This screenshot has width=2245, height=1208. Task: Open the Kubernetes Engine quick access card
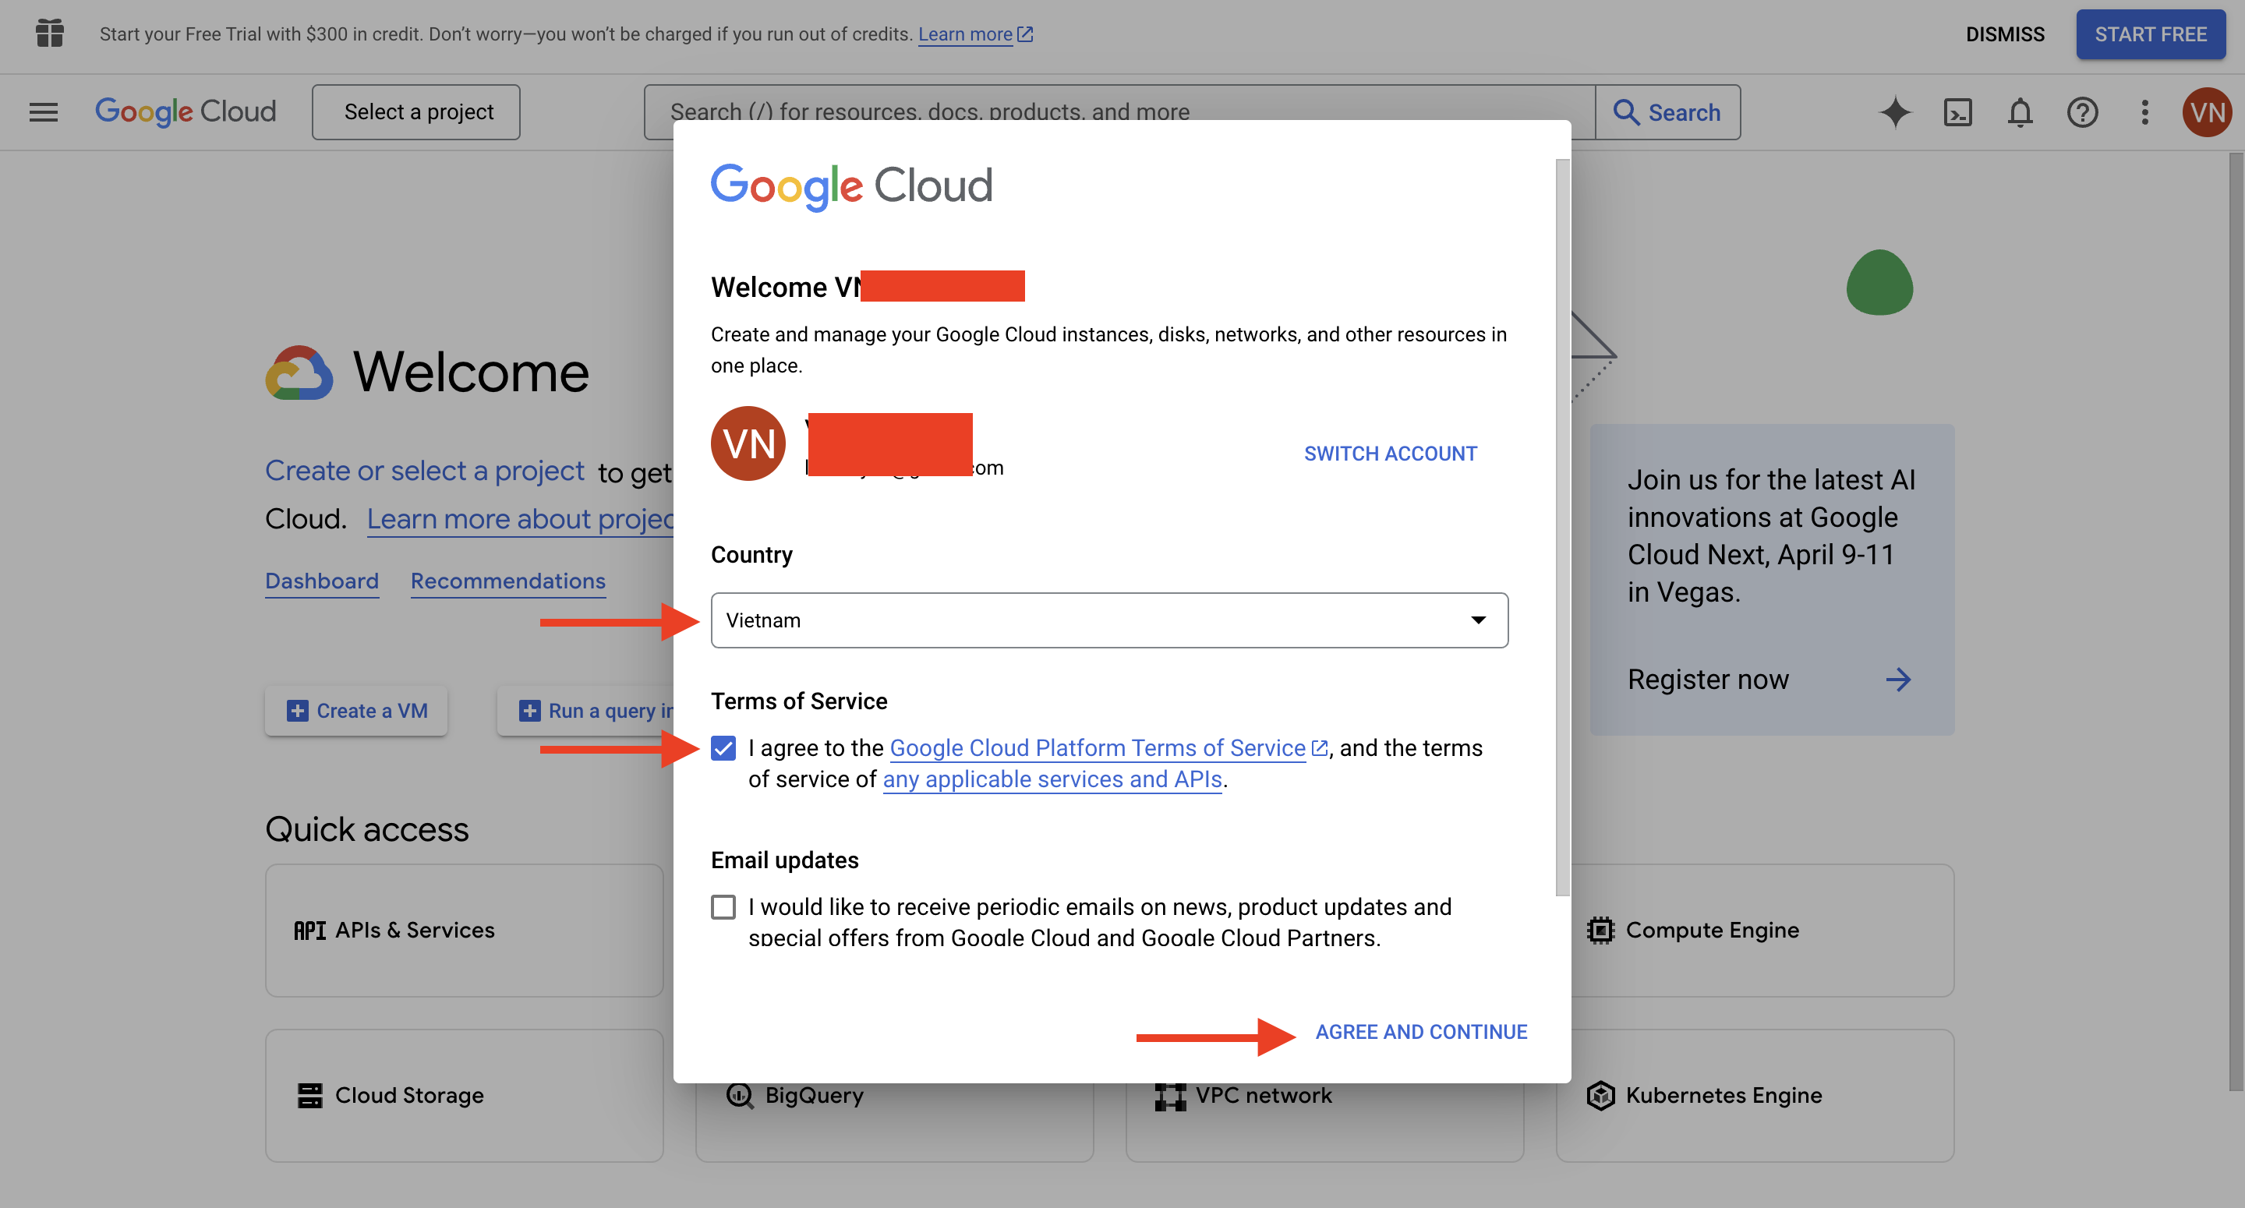tap(1755, 1095)
